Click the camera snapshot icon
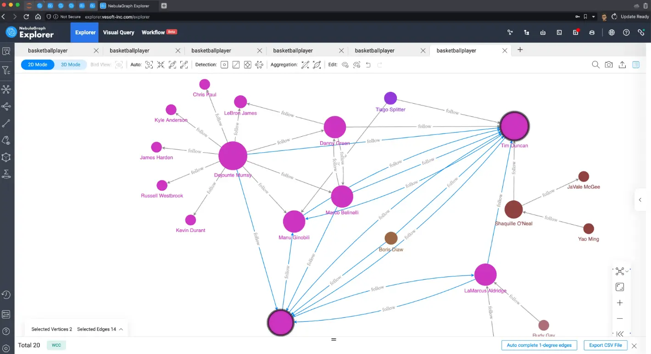Viewport: 651px width, 354px height. tap(609, 65)
